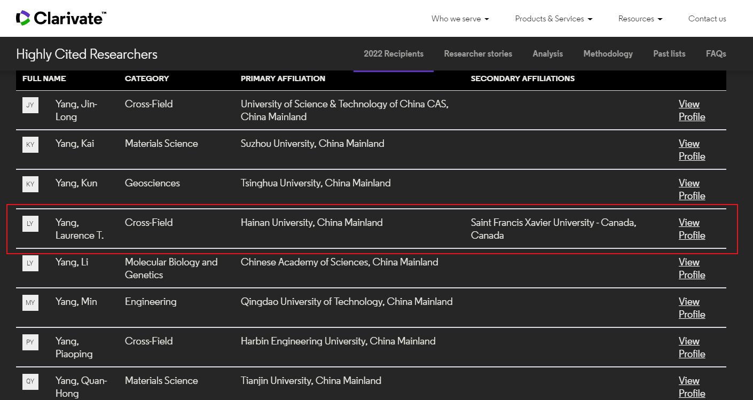This screenshot has width=753, height=400.
Task: Open the Past lists tab
Action: [x=669, y=54]
